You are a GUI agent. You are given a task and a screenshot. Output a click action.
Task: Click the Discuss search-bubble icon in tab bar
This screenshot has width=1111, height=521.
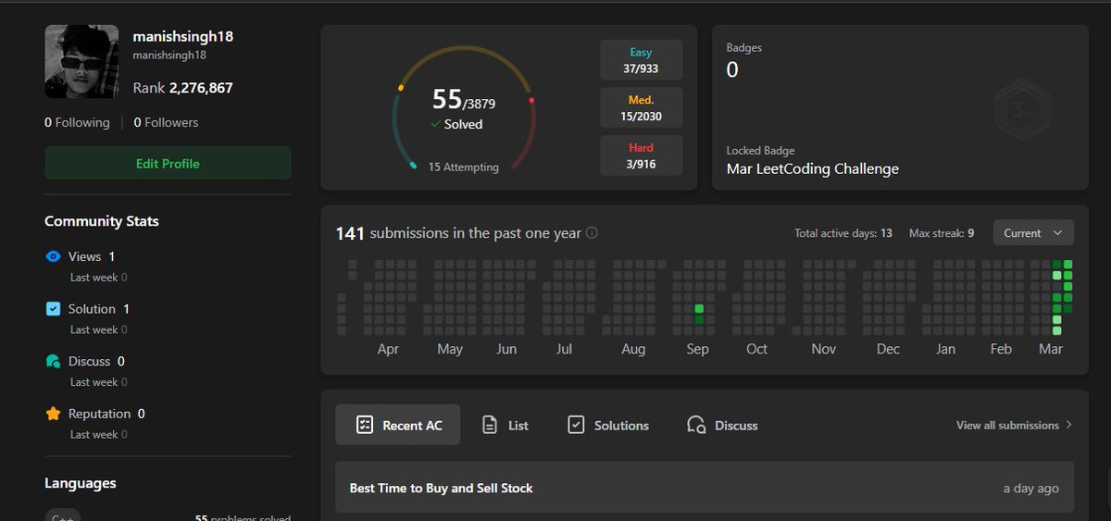point(696,425)
